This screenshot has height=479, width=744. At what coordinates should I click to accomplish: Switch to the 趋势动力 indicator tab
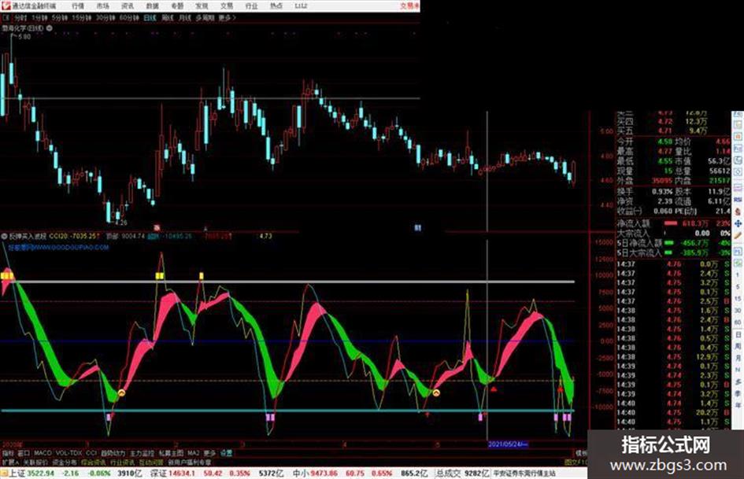[113, 453]
